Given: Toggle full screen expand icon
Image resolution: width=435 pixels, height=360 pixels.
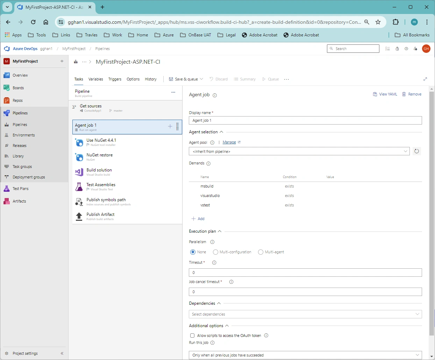Looking at the screenshot, I should coord(425,79).
